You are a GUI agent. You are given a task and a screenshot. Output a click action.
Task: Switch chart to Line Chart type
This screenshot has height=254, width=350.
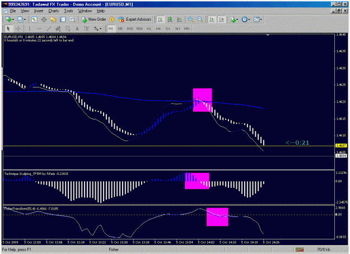179,20
